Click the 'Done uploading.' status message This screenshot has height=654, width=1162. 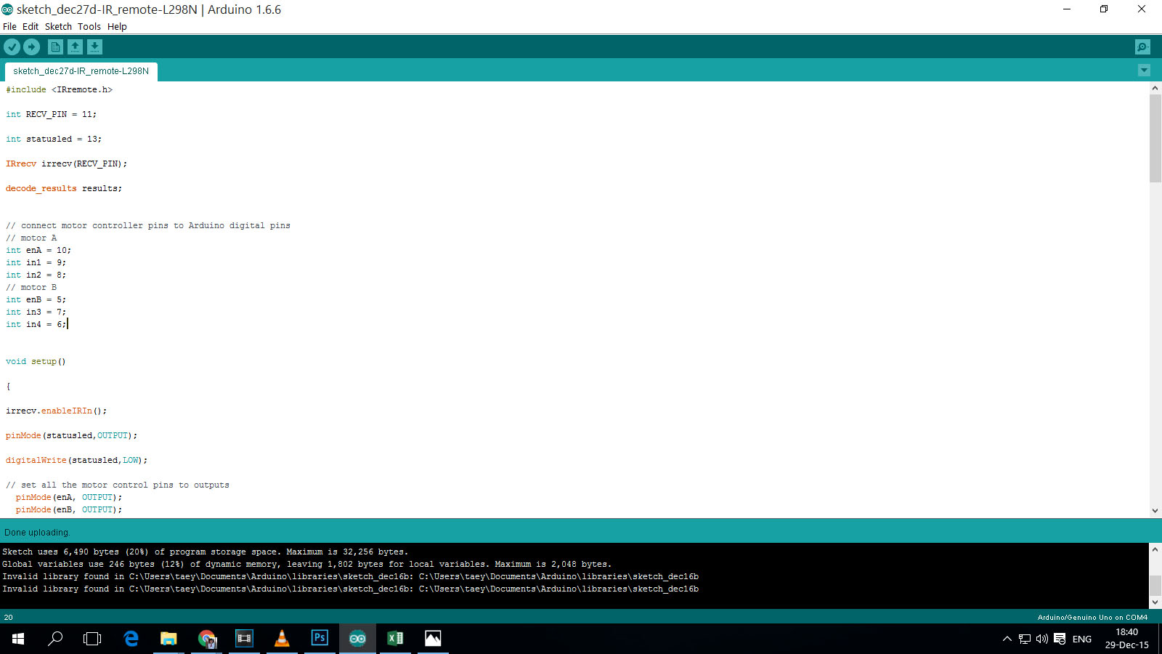[37, 533]
